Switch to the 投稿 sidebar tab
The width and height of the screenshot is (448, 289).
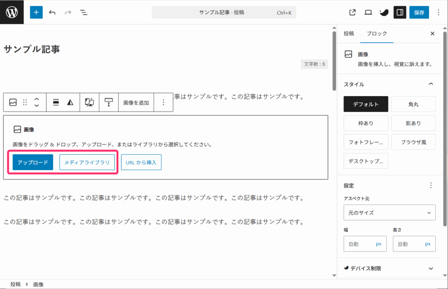[349, 33]
